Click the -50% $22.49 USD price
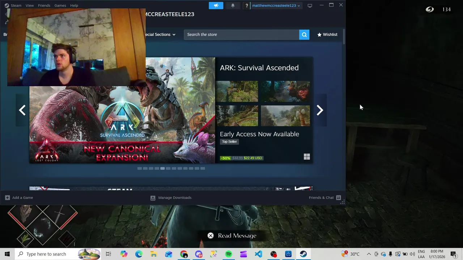This screenshot has width=463, height=260. (242, 158)
